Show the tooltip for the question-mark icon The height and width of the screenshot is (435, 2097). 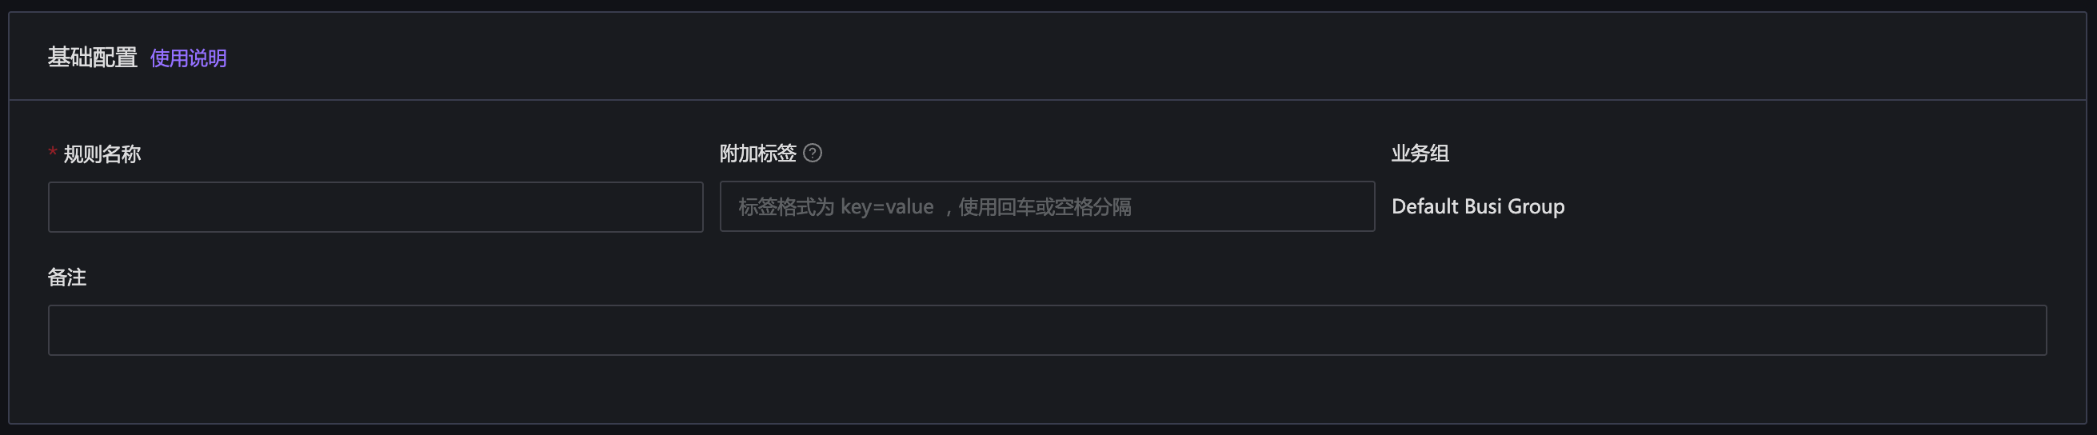(x=813, y=154)
